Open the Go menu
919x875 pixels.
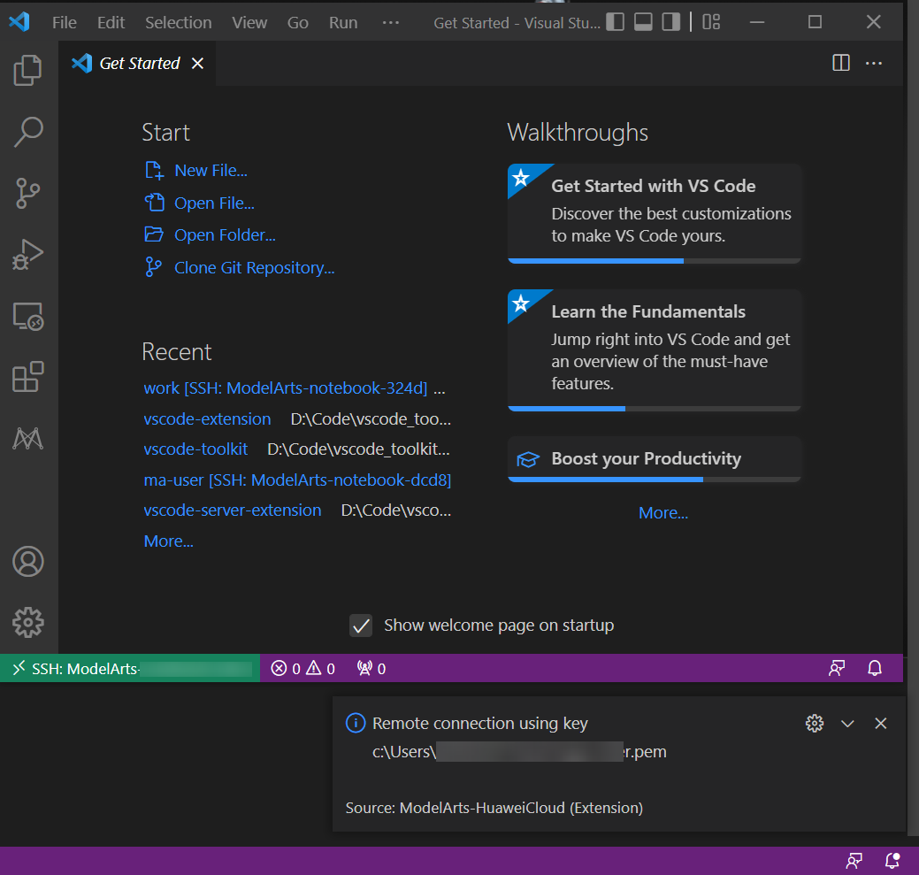[298, 22]
